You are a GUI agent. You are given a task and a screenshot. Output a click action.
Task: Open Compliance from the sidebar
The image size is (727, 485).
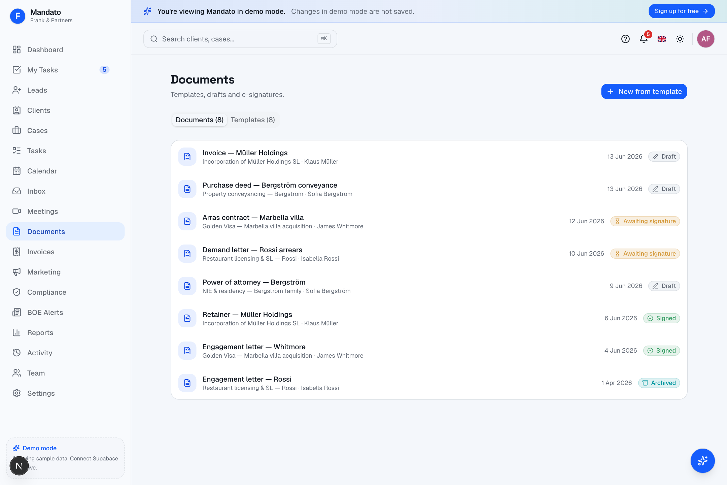[65, 292]
